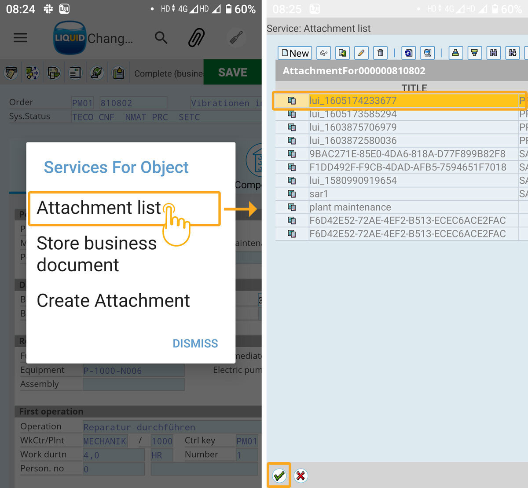Select the sar1 attachment row
Image resolution: width=528 pixels, height=488 pixels.
coord(319,194)
